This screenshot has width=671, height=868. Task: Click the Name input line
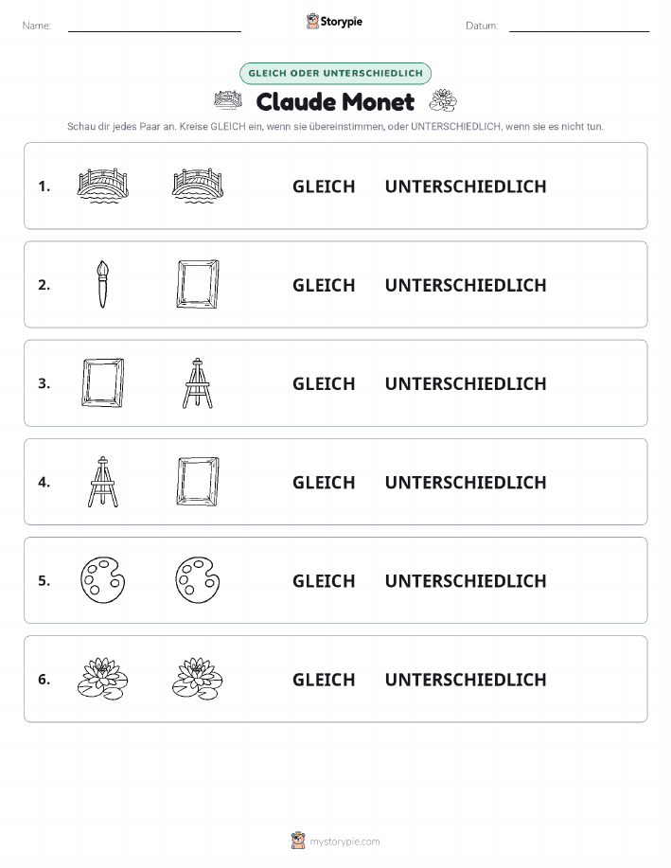154,27
